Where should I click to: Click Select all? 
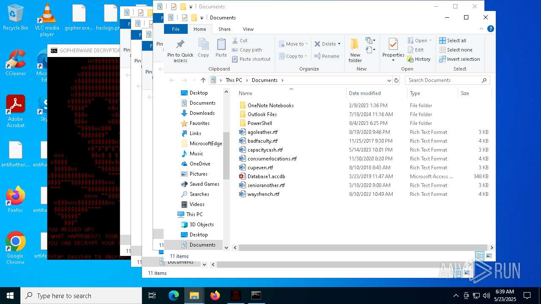[453, 41]
